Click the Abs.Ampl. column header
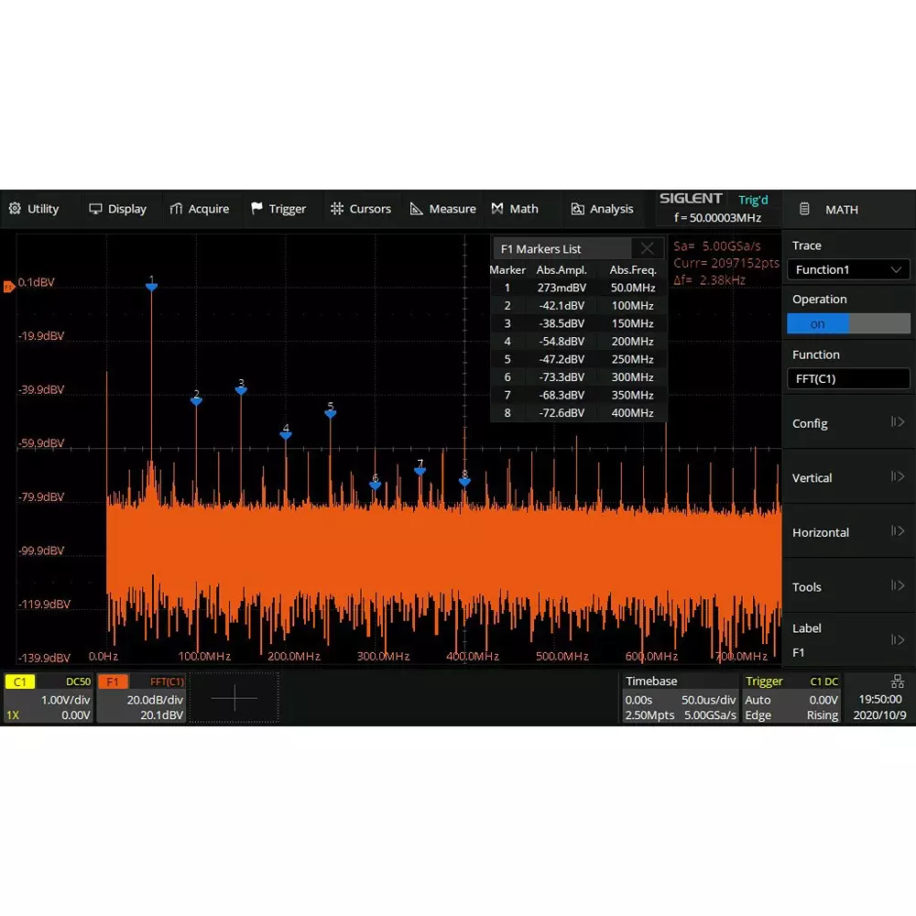Image resolution: width=916 pixels, height=916 pixels. [562, 270]
